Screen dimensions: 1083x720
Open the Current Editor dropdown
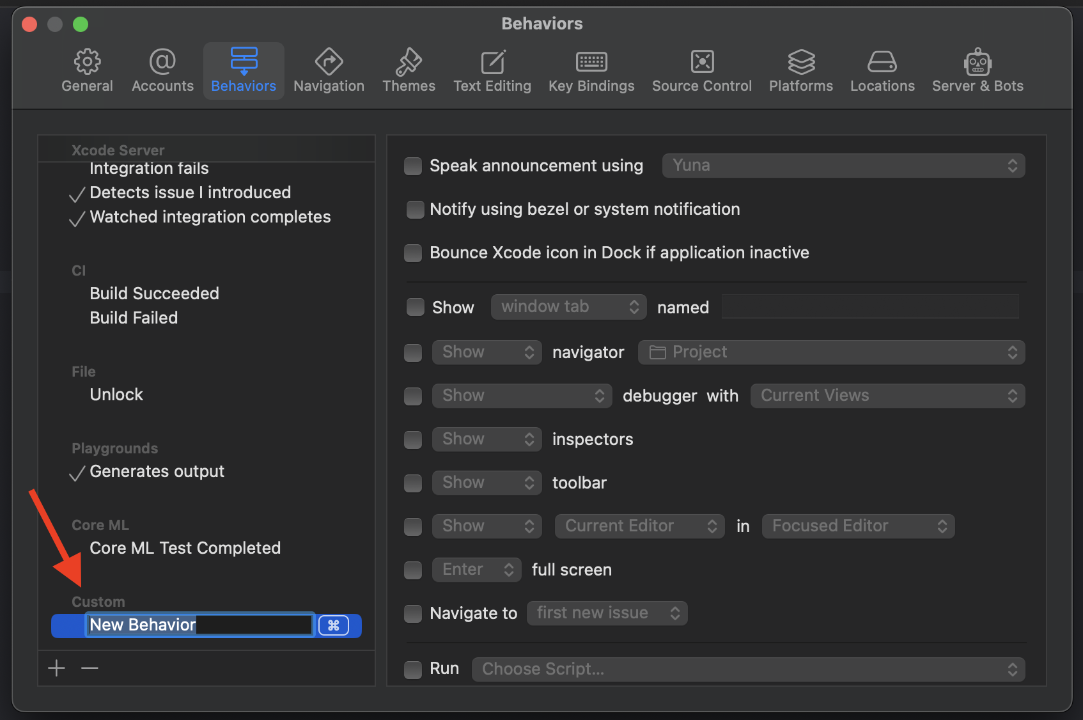point(639,526)
